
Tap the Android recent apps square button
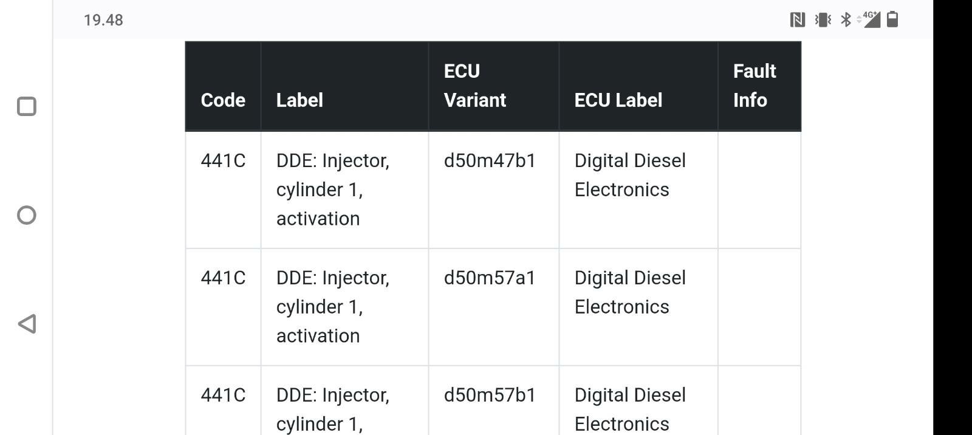(27, 106)
